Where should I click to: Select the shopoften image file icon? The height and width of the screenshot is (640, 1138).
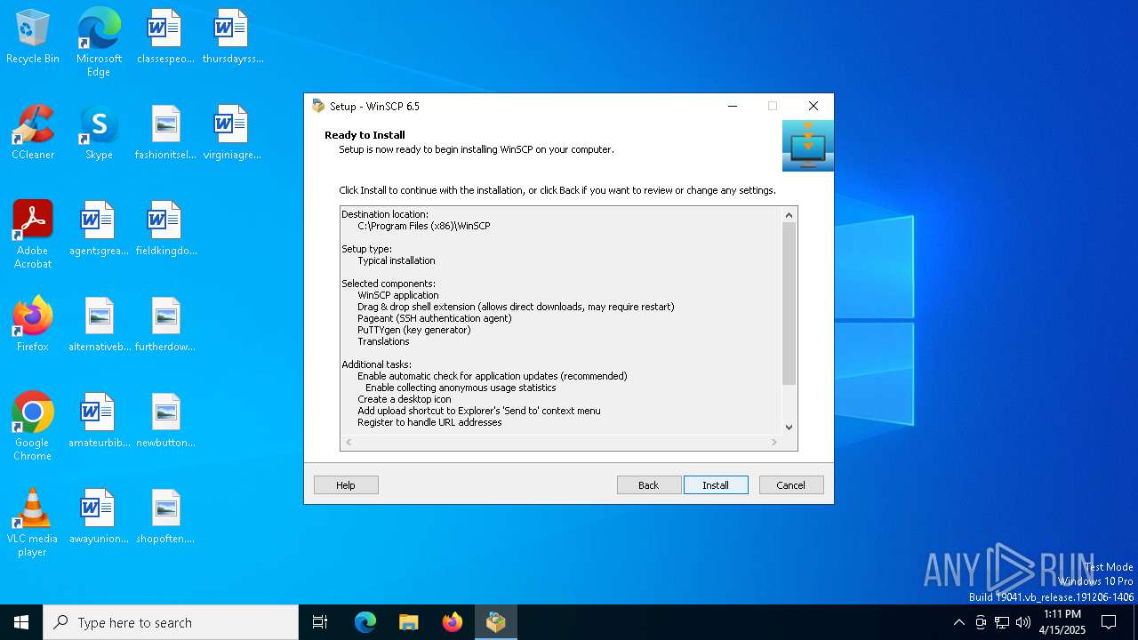click(165, 516)
